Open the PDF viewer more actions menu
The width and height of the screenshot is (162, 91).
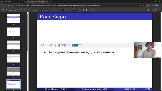pos(159,10)
